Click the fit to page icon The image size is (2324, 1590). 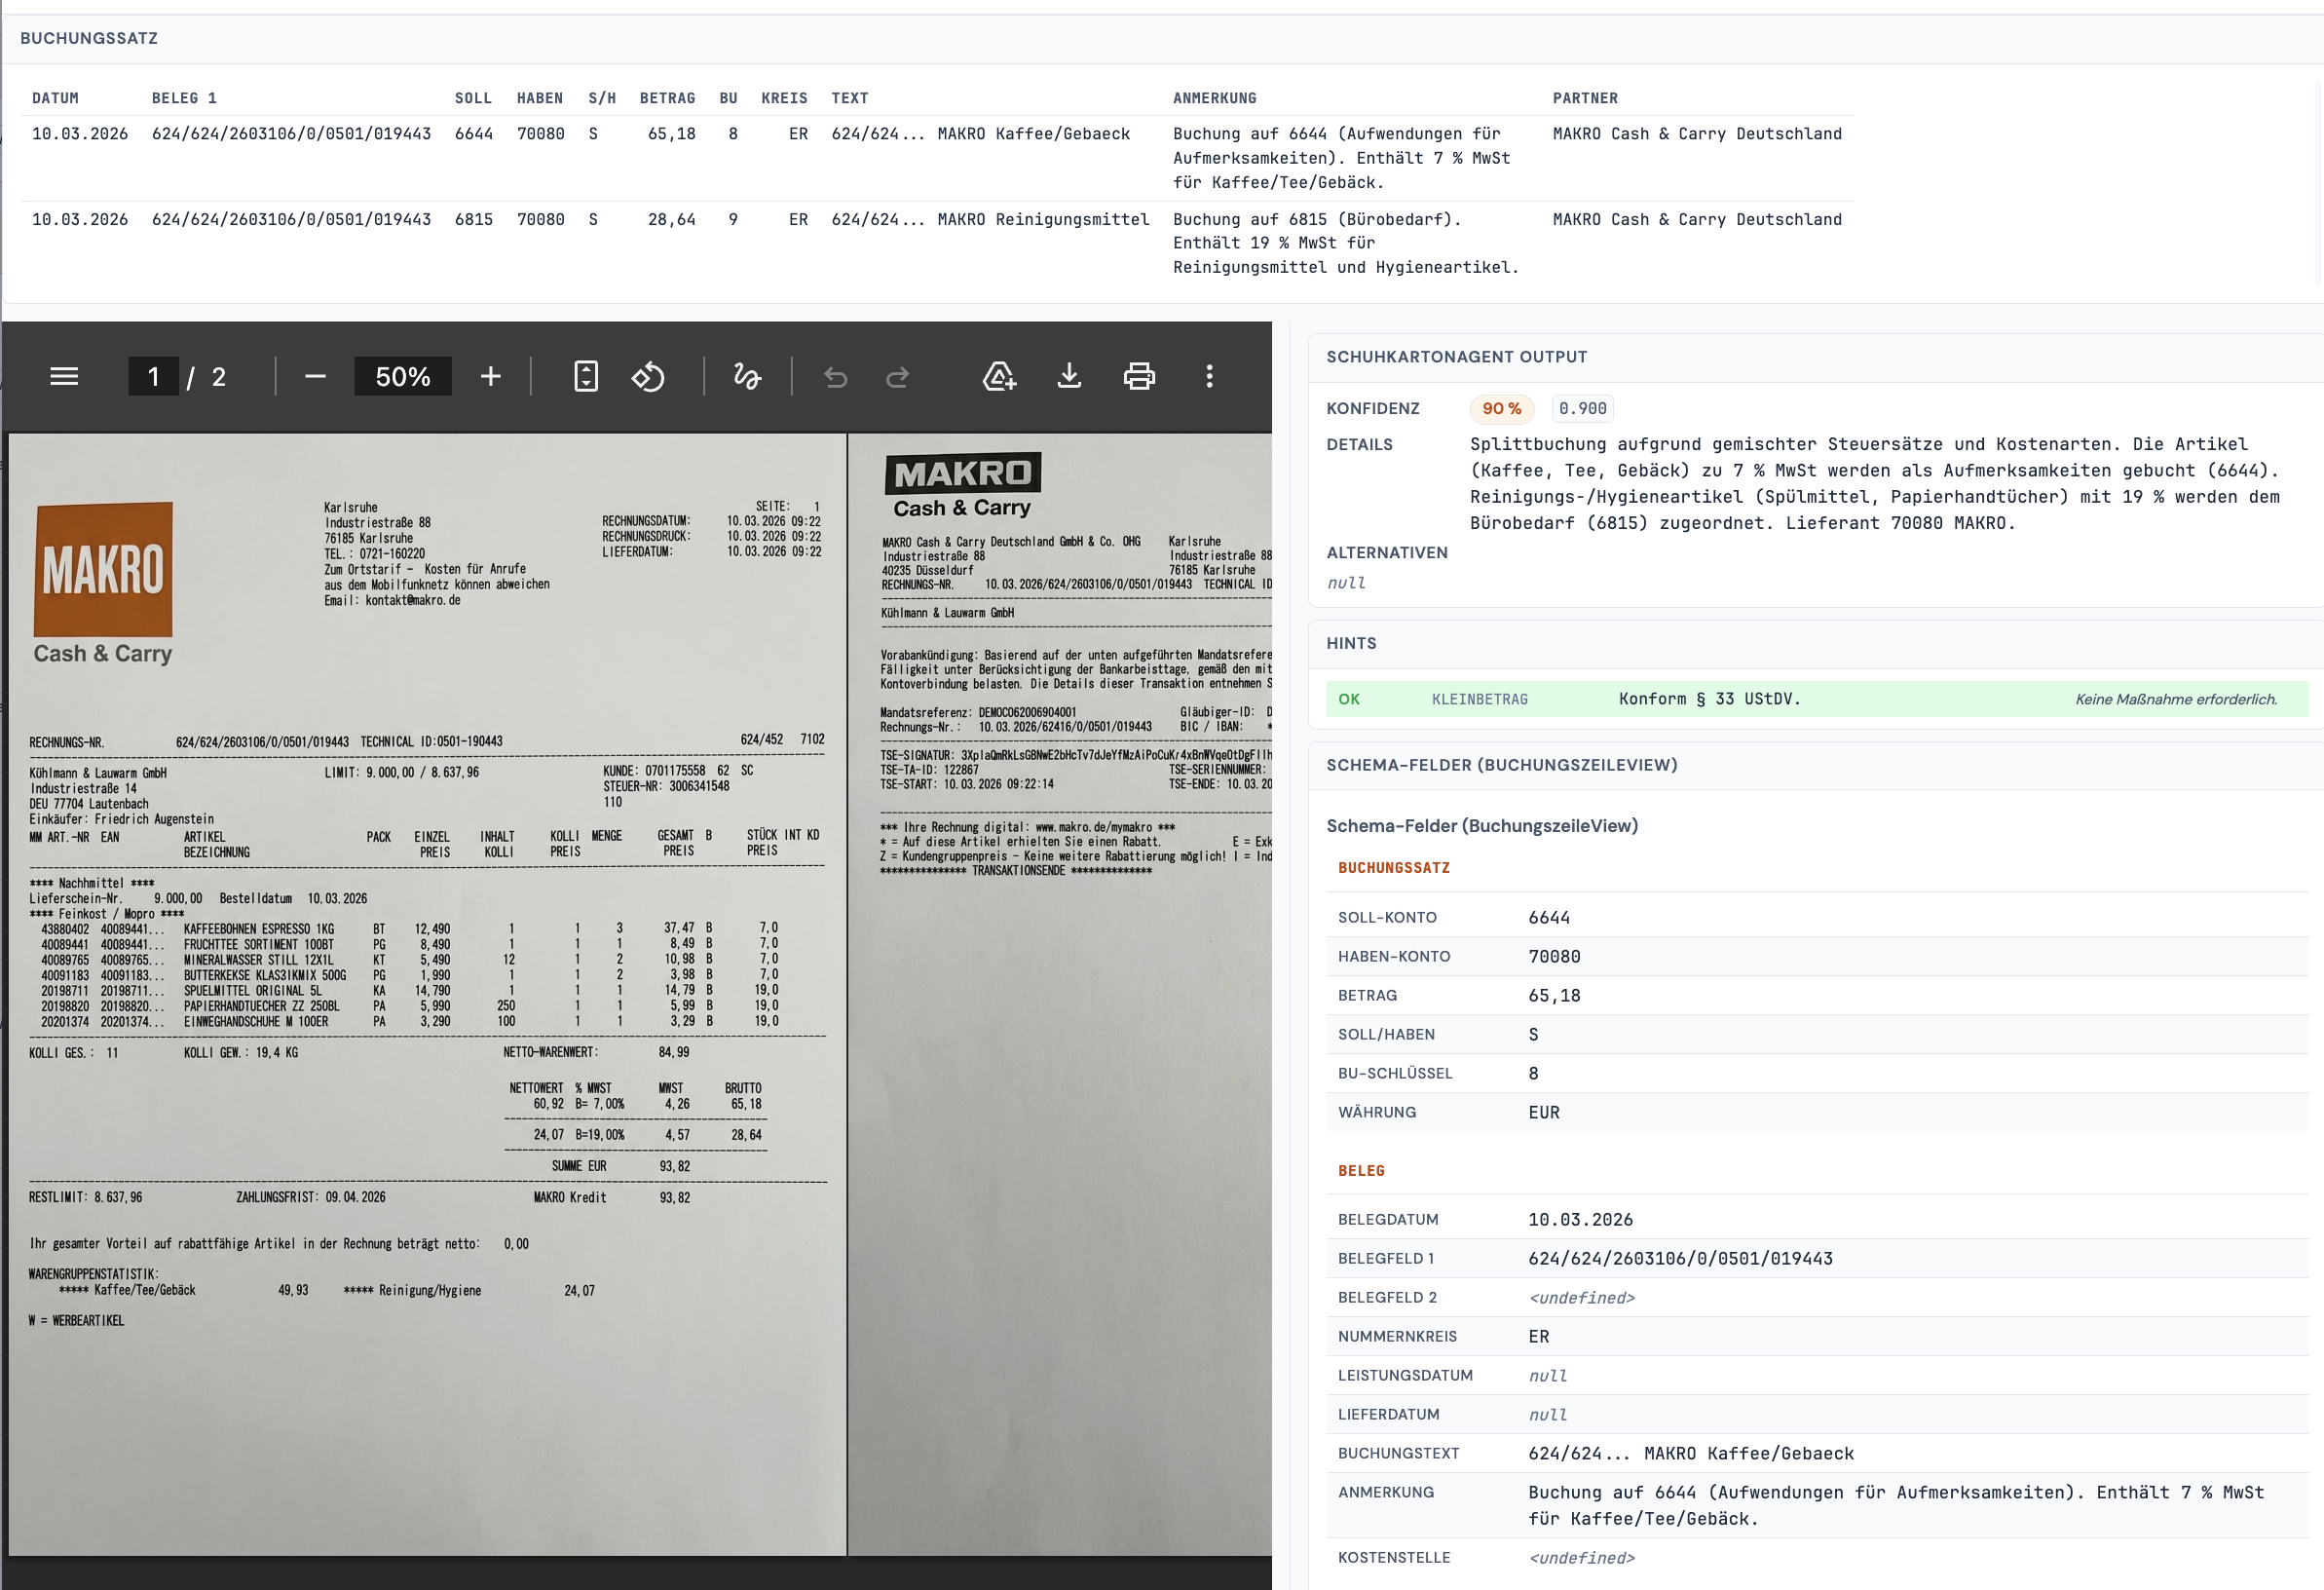pos(586,376)
